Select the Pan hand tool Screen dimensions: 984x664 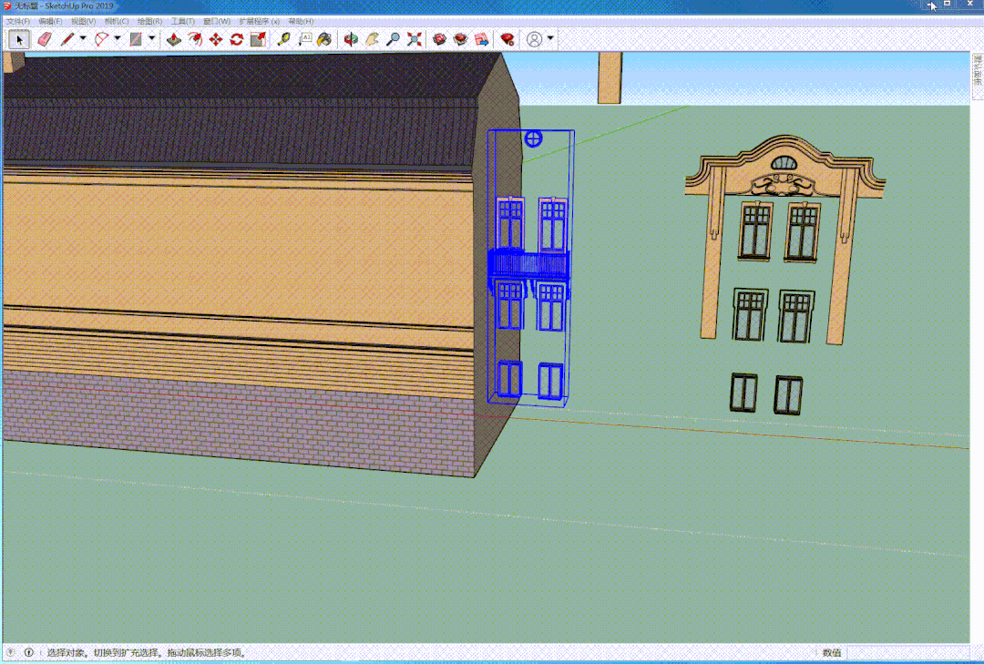372,39
